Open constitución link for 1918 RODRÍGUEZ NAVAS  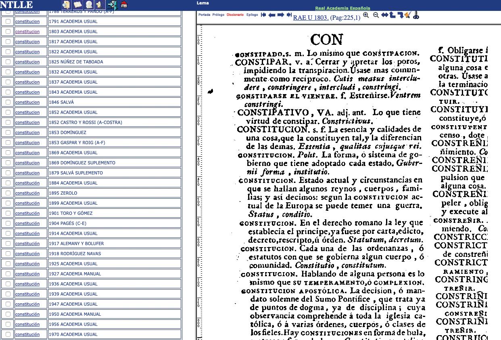tap(27, 254)
